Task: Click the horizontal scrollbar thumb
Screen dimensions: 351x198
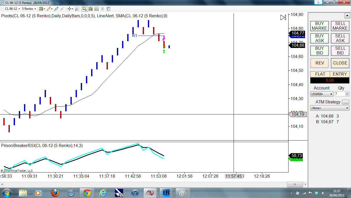Action: tap(295, 185)
